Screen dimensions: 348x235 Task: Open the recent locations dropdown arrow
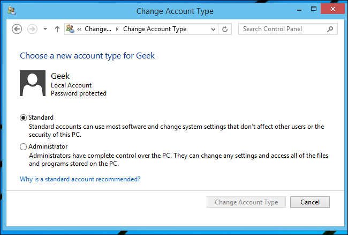tap(45, 29)
